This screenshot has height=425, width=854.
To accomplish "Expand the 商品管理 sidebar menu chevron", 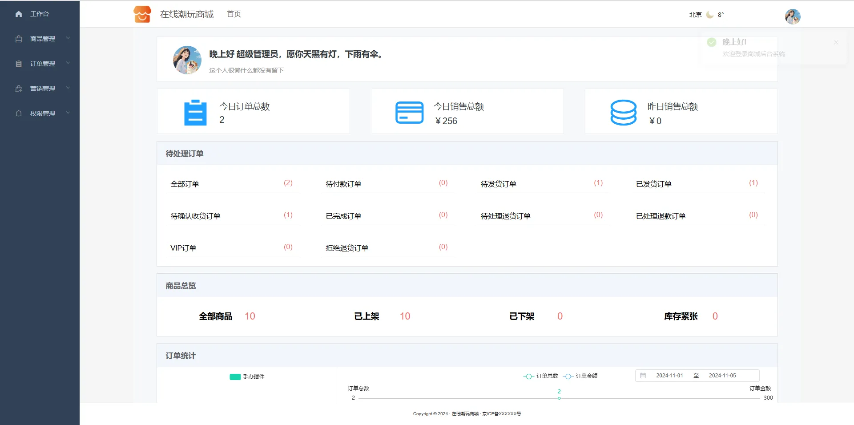I will point(68,38).
